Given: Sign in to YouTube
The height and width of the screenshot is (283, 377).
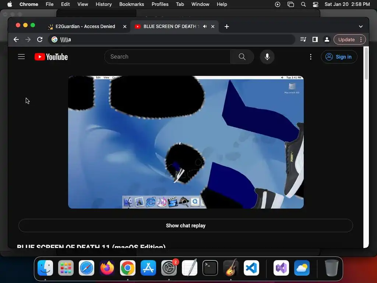Looking at the screenshot, I should coord(339,57).
